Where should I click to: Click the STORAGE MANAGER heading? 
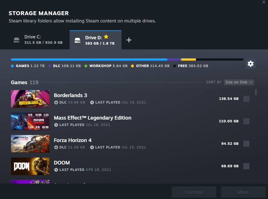click(x=39, y=13)
